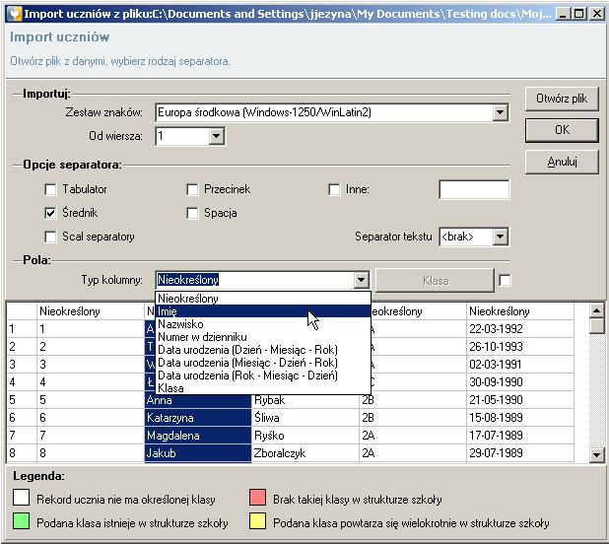Click the green legend swatch
This screenshot has width=609, height=544.
21,521
